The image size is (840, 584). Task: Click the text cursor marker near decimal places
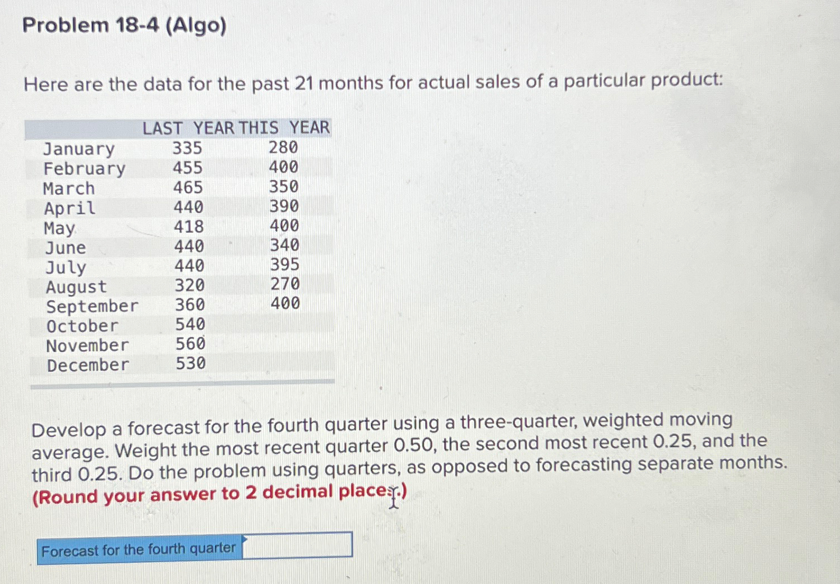(394, 498)
